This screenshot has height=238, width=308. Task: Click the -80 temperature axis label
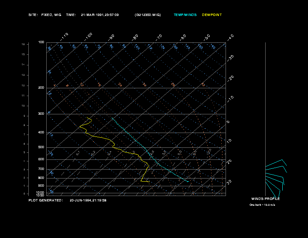point(135,38)
